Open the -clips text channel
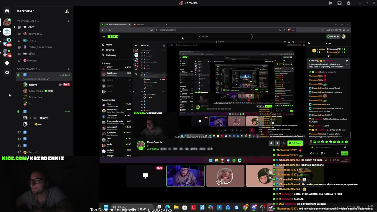377x212 pixels. (x=44, y=54)
